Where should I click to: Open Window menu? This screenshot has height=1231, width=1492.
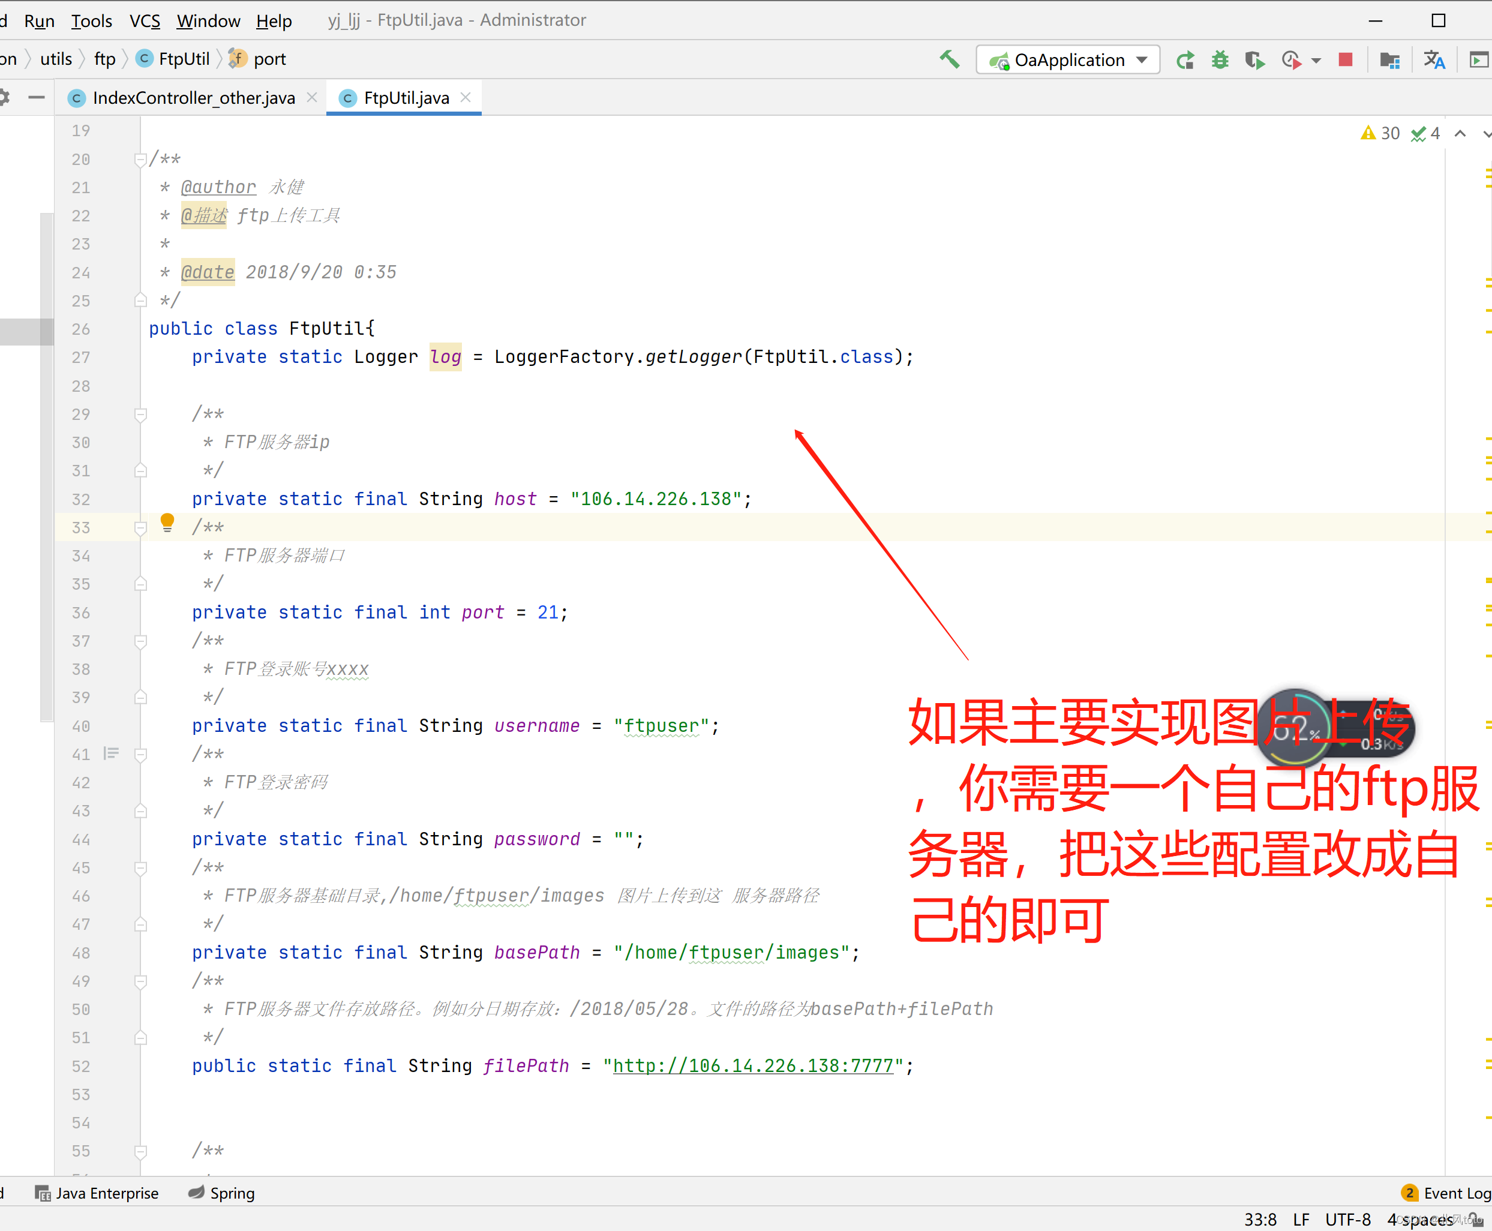209,20
